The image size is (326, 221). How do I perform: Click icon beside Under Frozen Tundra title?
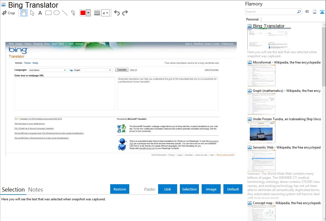(x=250, y=119)
